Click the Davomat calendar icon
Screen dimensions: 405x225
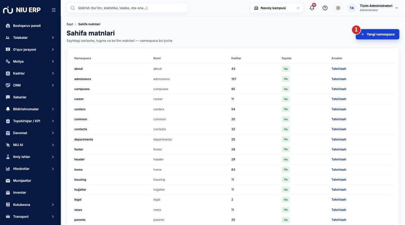click(8, 133)
